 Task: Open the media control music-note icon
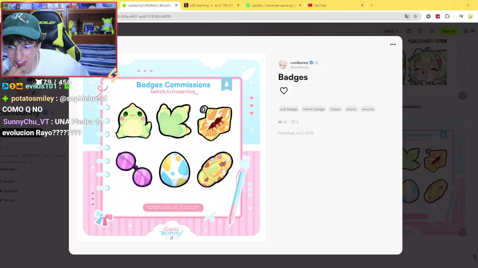click(461, 16)
